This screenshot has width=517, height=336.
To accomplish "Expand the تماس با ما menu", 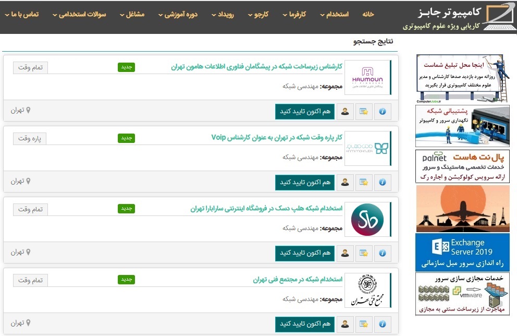I will [22, 15].
